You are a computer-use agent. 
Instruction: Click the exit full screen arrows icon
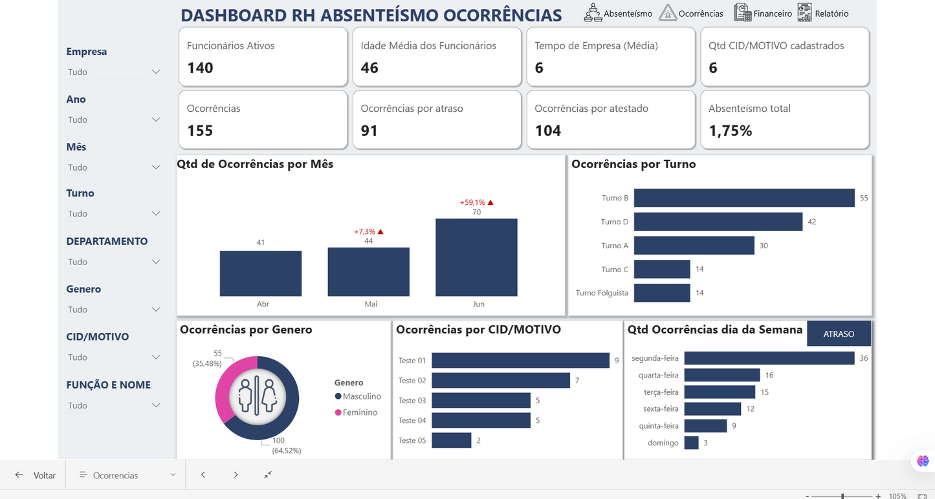point(268,474)
